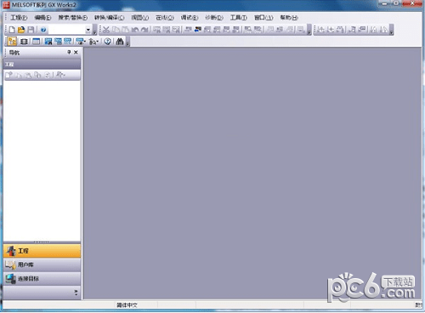Expand the empty combo box in the toolbar
The height and width of the screenshot is (313, 425).
[x=88, y=30]
